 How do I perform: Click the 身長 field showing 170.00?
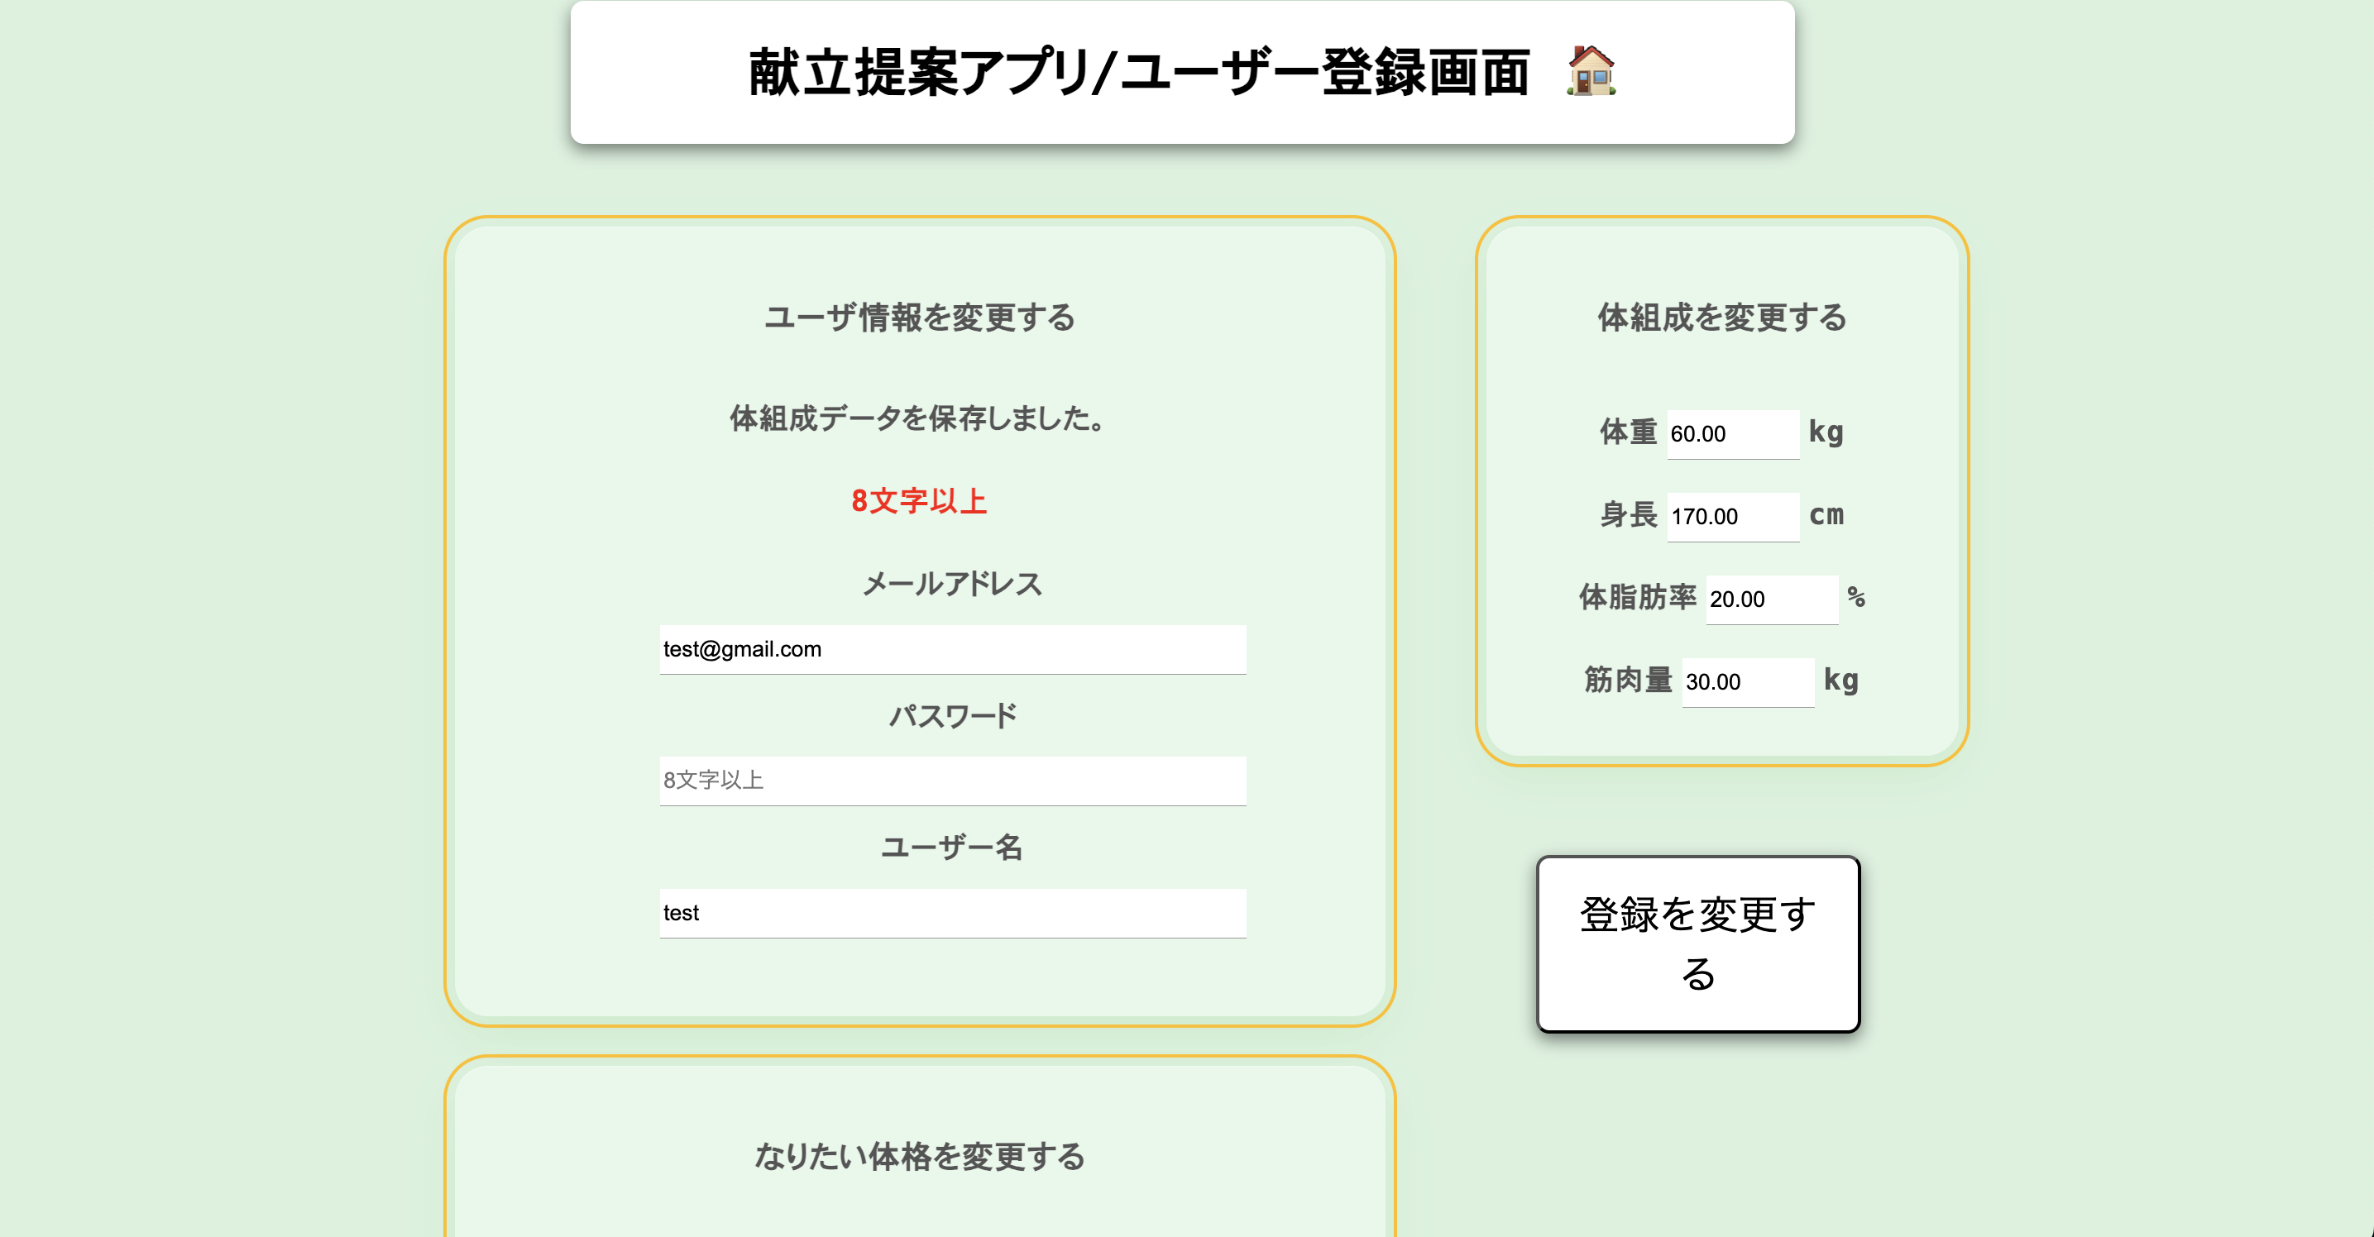click(x=1733, y=516)
